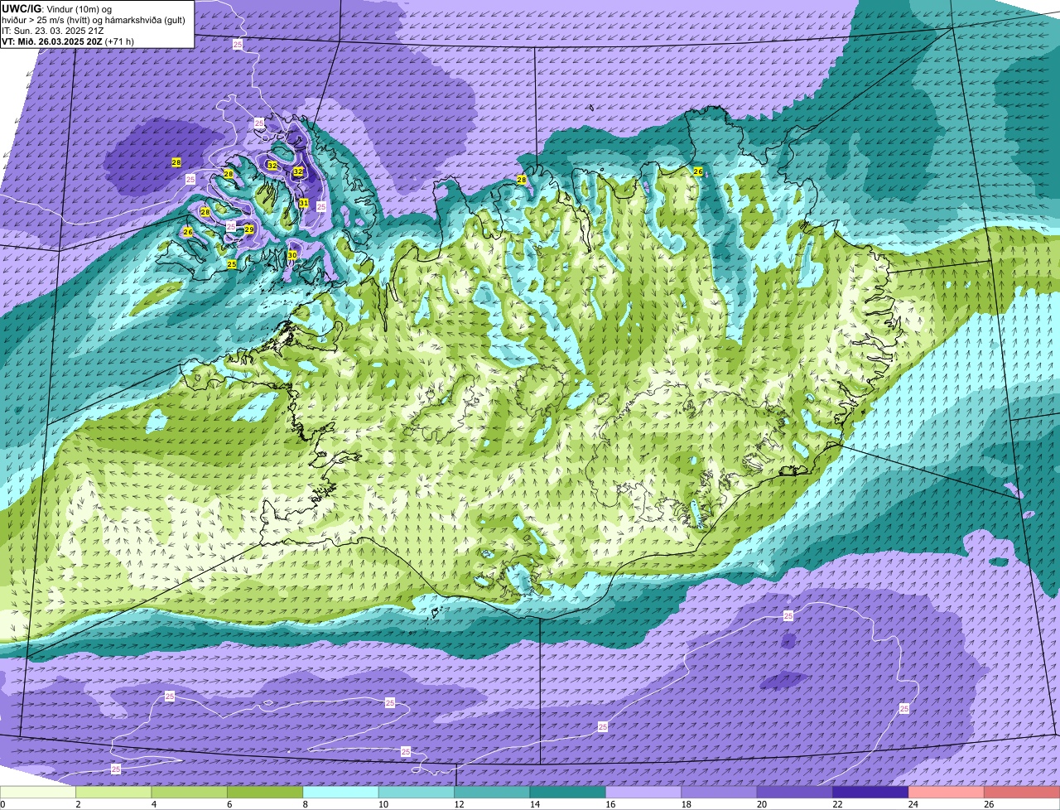Pick the 16–18 m/s lavender legend swatch

[643, 793]
